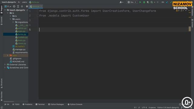Viewport: 194px width, 109px height.
Task: Click the 5:1 cursor position widget
Action: 135,107
